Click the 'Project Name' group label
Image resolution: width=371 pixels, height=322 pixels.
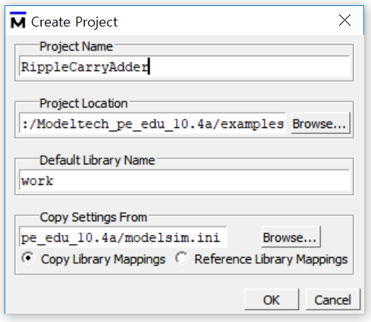[76, 47]
